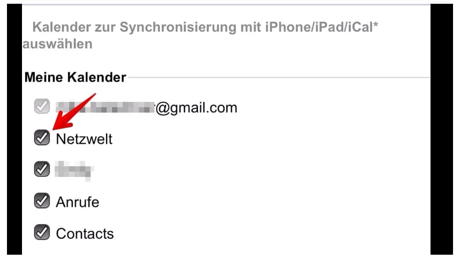Click the "Meine Kalender" section heading
The image size is (460, 259).
[x=75, y=78]
